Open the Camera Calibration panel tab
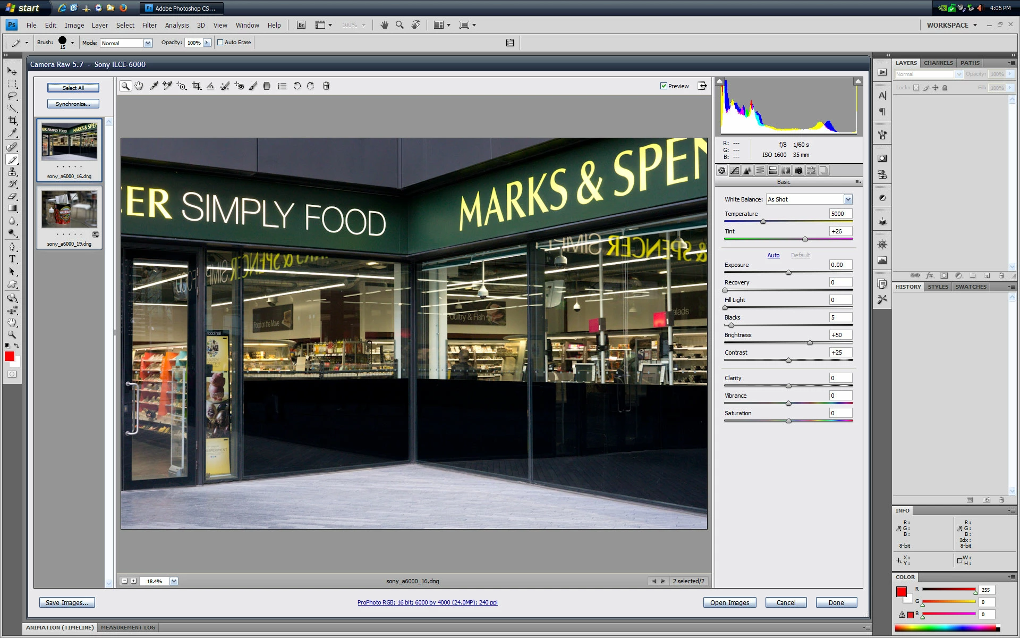Image resolution: width=1020 pixels, height=638 pixels. [798, 171]
